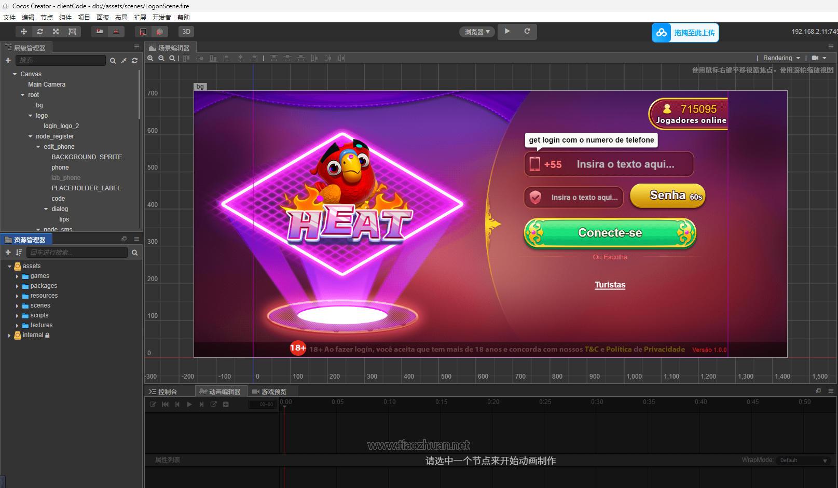Select the Rotate transform tool

(x=40, y=31)
